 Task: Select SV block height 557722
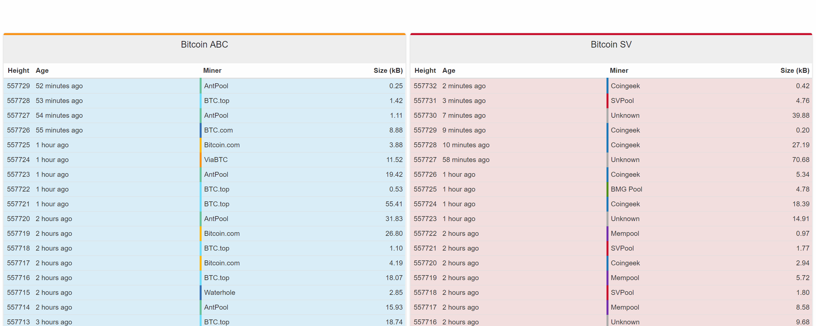pos(425,234)
